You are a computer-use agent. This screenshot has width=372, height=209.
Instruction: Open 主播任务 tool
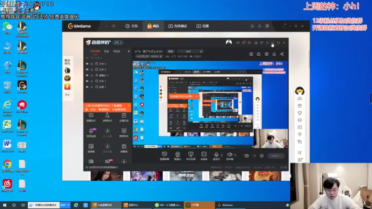(x=124, y=118)
